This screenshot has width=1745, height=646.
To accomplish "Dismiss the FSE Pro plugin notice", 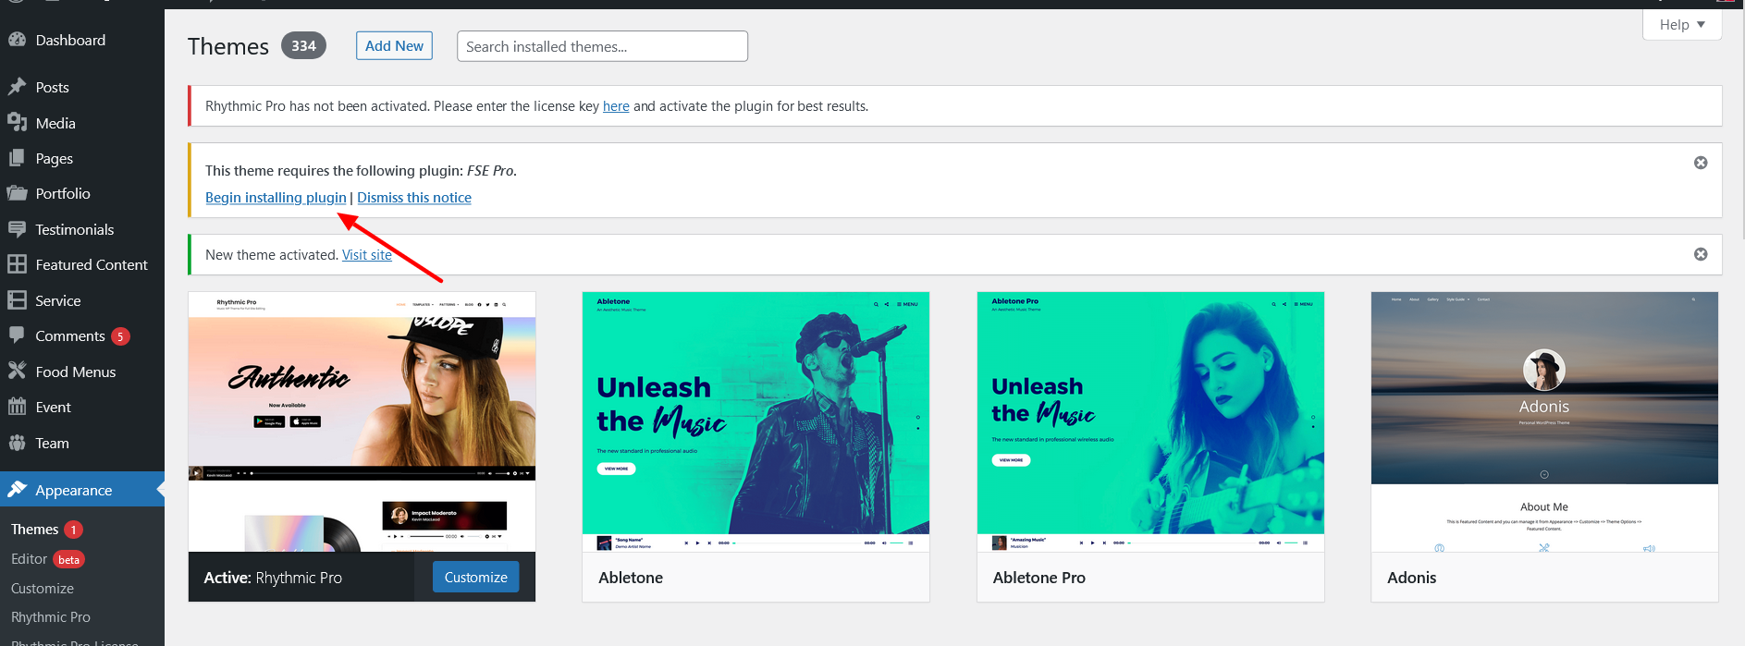I will pos(1700,163).
